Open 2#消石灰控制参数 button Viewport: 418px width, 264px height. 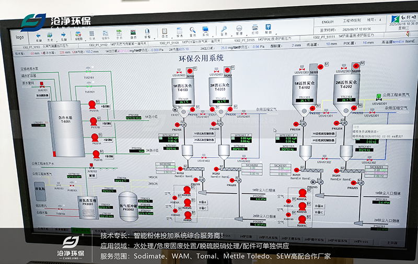point(204,140)
